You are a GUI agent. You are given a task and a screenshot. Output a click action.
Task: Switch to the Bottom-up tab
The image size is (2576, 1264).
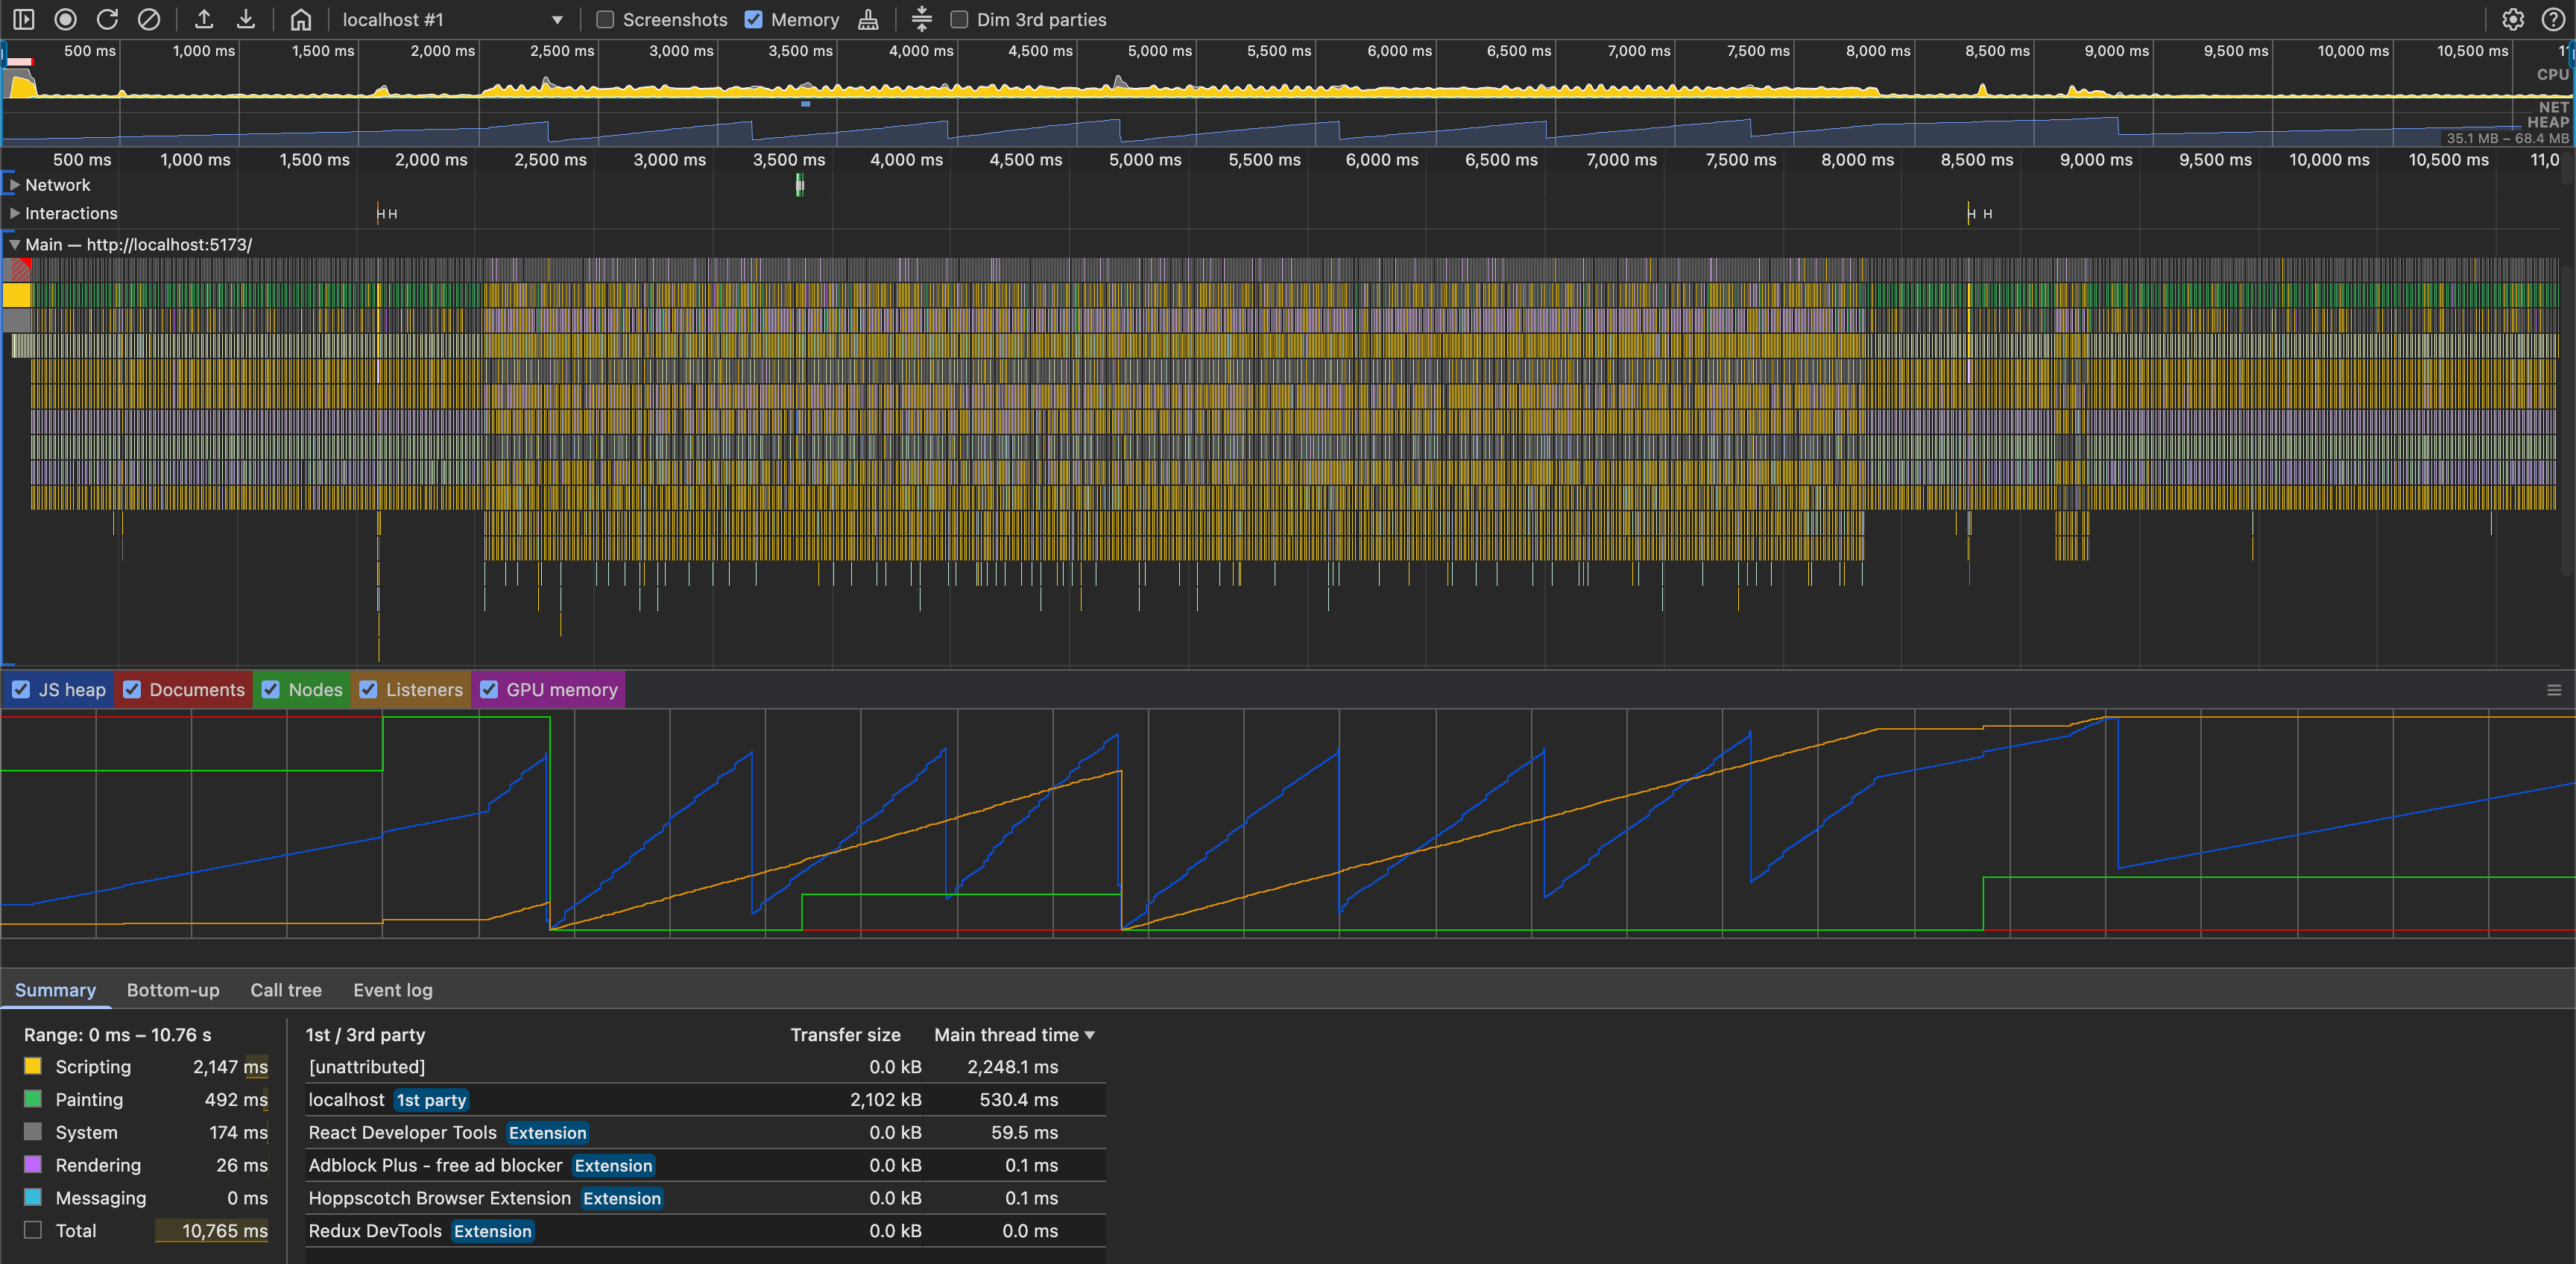173,990
